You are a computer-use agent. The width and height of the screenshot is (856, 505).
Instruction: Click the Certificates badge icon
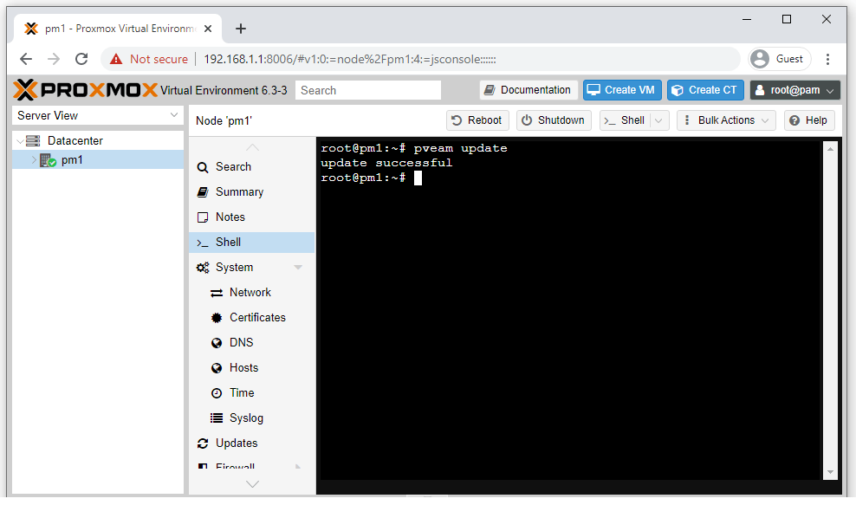217,318
